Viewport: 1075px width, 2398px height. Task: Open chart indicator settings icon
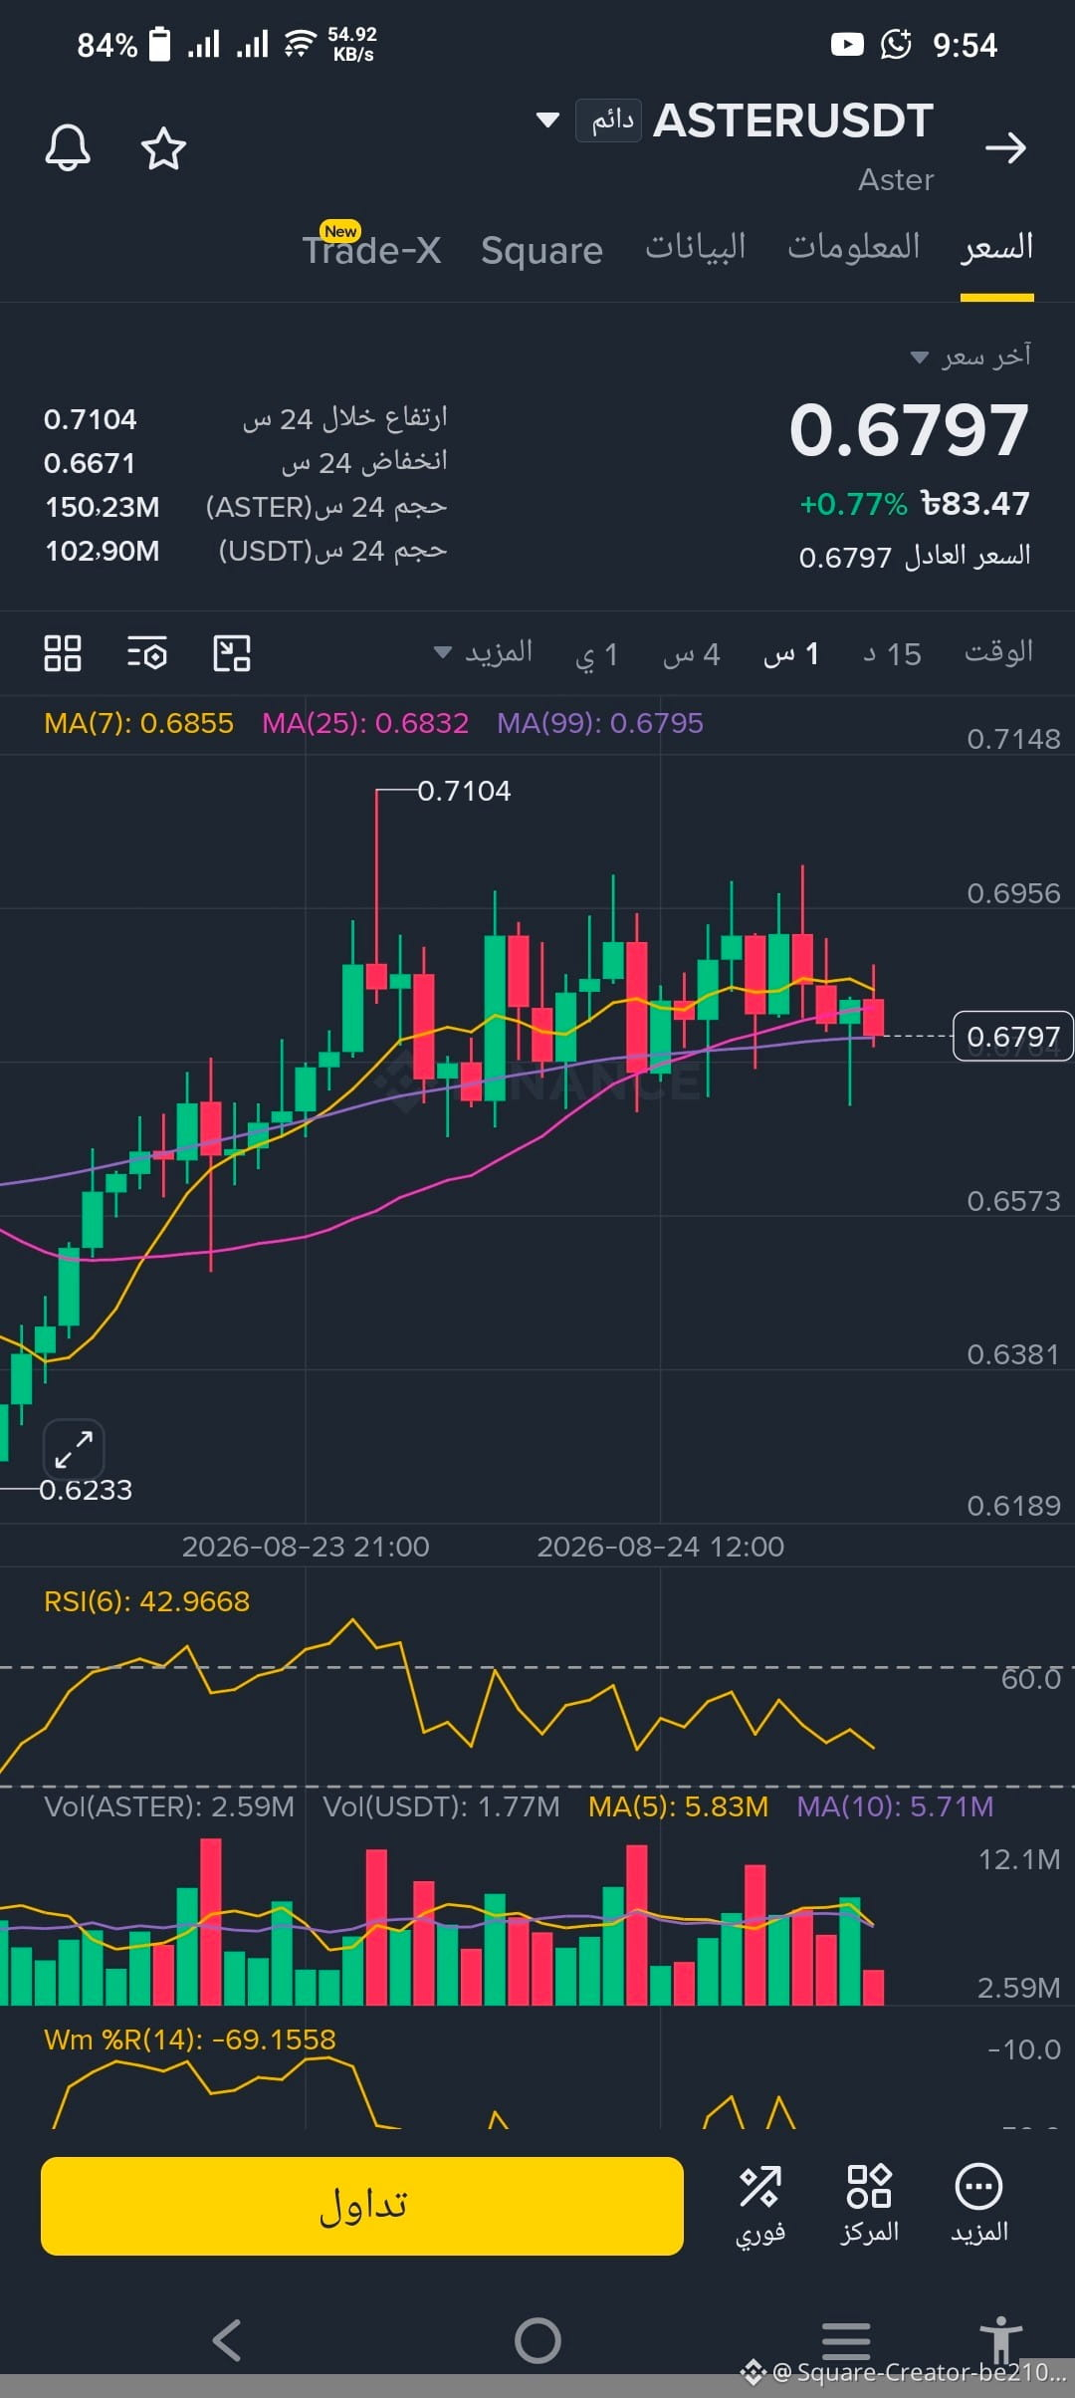click(x=147, y=653)
